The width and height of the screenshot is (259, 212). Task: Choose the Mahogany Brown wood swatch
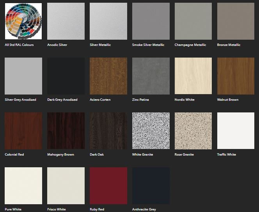coord(66,131)
